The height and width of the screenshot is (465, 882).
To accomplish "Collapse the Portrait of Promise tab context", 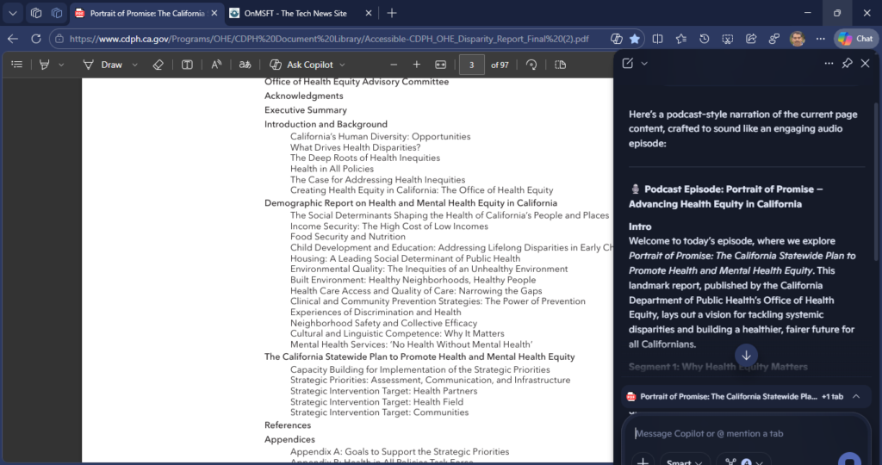I will click(x=855, y=396).
